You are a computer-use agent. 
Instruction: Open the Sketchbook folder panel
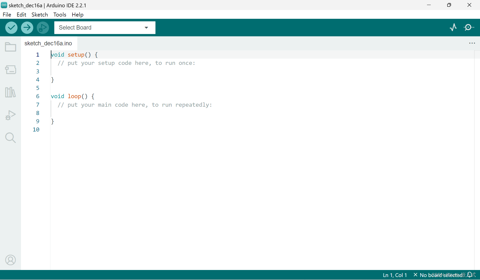point(10,47)
